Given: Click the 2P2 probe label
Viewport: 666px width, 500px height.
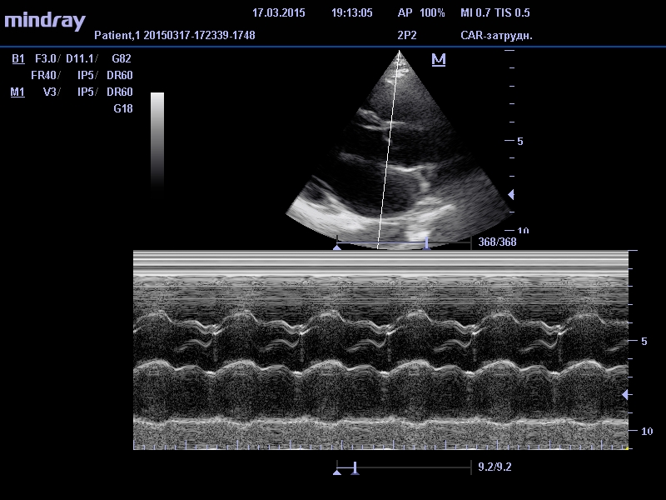Looking at the screenshot, I should point(408,36).
